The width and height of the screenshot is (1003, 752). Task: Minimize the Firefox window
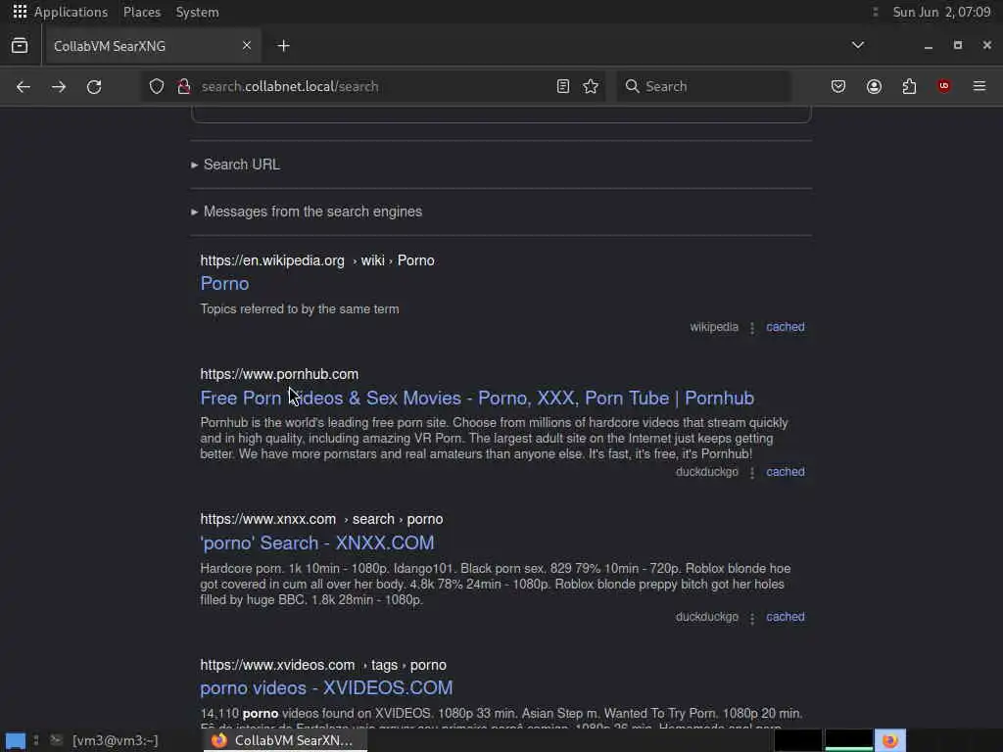(928, 46)
